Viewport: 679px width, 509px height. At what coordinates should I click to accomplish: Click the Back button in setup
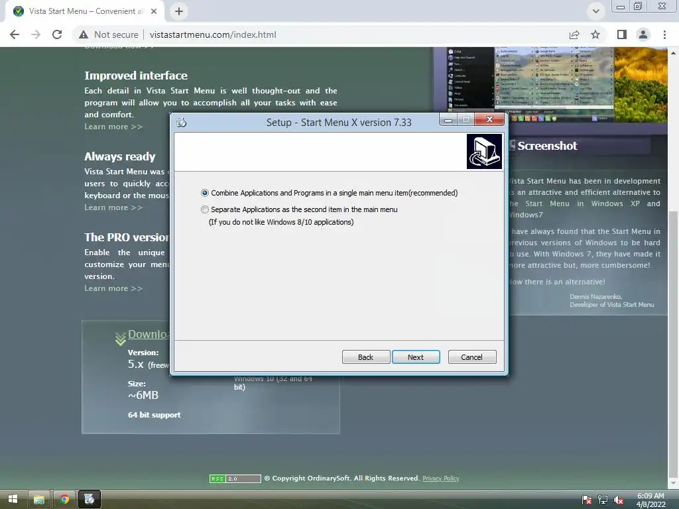pyautogui.click(x=365, y=357)
